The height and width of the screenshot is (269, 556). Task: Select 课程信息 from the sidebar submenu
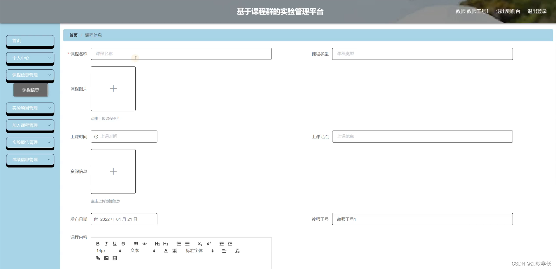(x=30, y=90)
